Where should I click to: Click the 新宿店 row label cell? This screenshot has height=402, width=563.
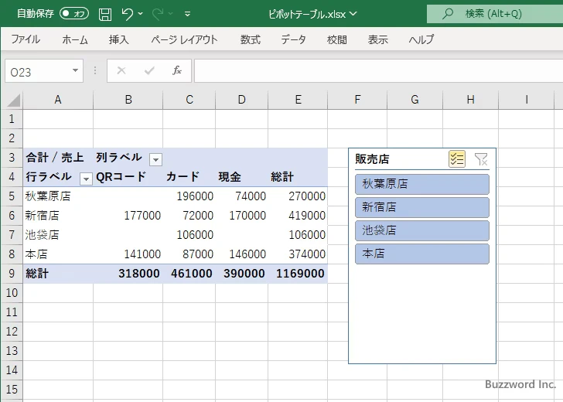58,216
